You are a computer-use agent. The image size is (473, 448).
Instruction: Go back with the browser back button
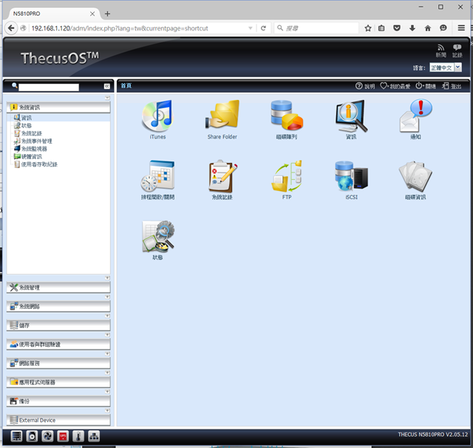[11, 28]
